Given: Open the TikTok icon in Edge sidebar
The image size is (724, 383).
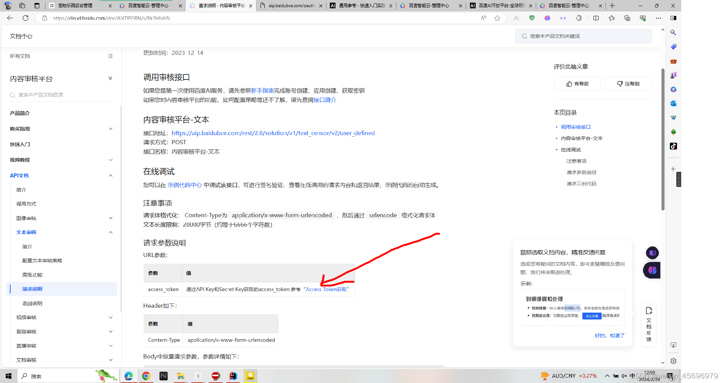Looking at the screenshot, I should [673, 146].
